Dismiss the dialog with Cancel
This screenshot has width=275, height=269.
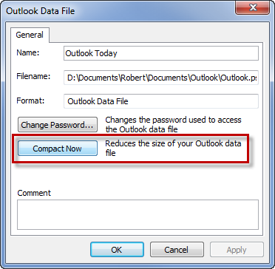tap(177, 250)
